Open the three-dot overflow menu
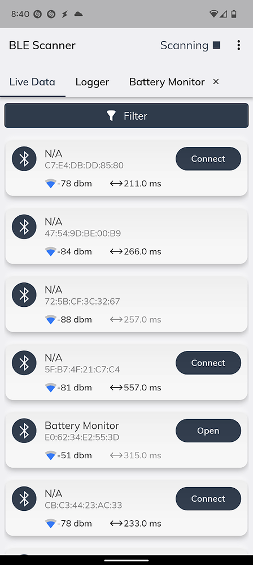The image size is (253, 565). (238, 45)
